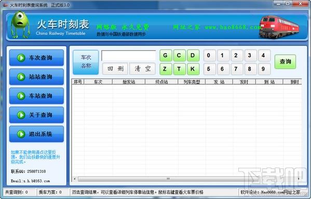The image size is (311, 199).
Task: Click the 车次 column header
Action: click(x=98, y=82)
